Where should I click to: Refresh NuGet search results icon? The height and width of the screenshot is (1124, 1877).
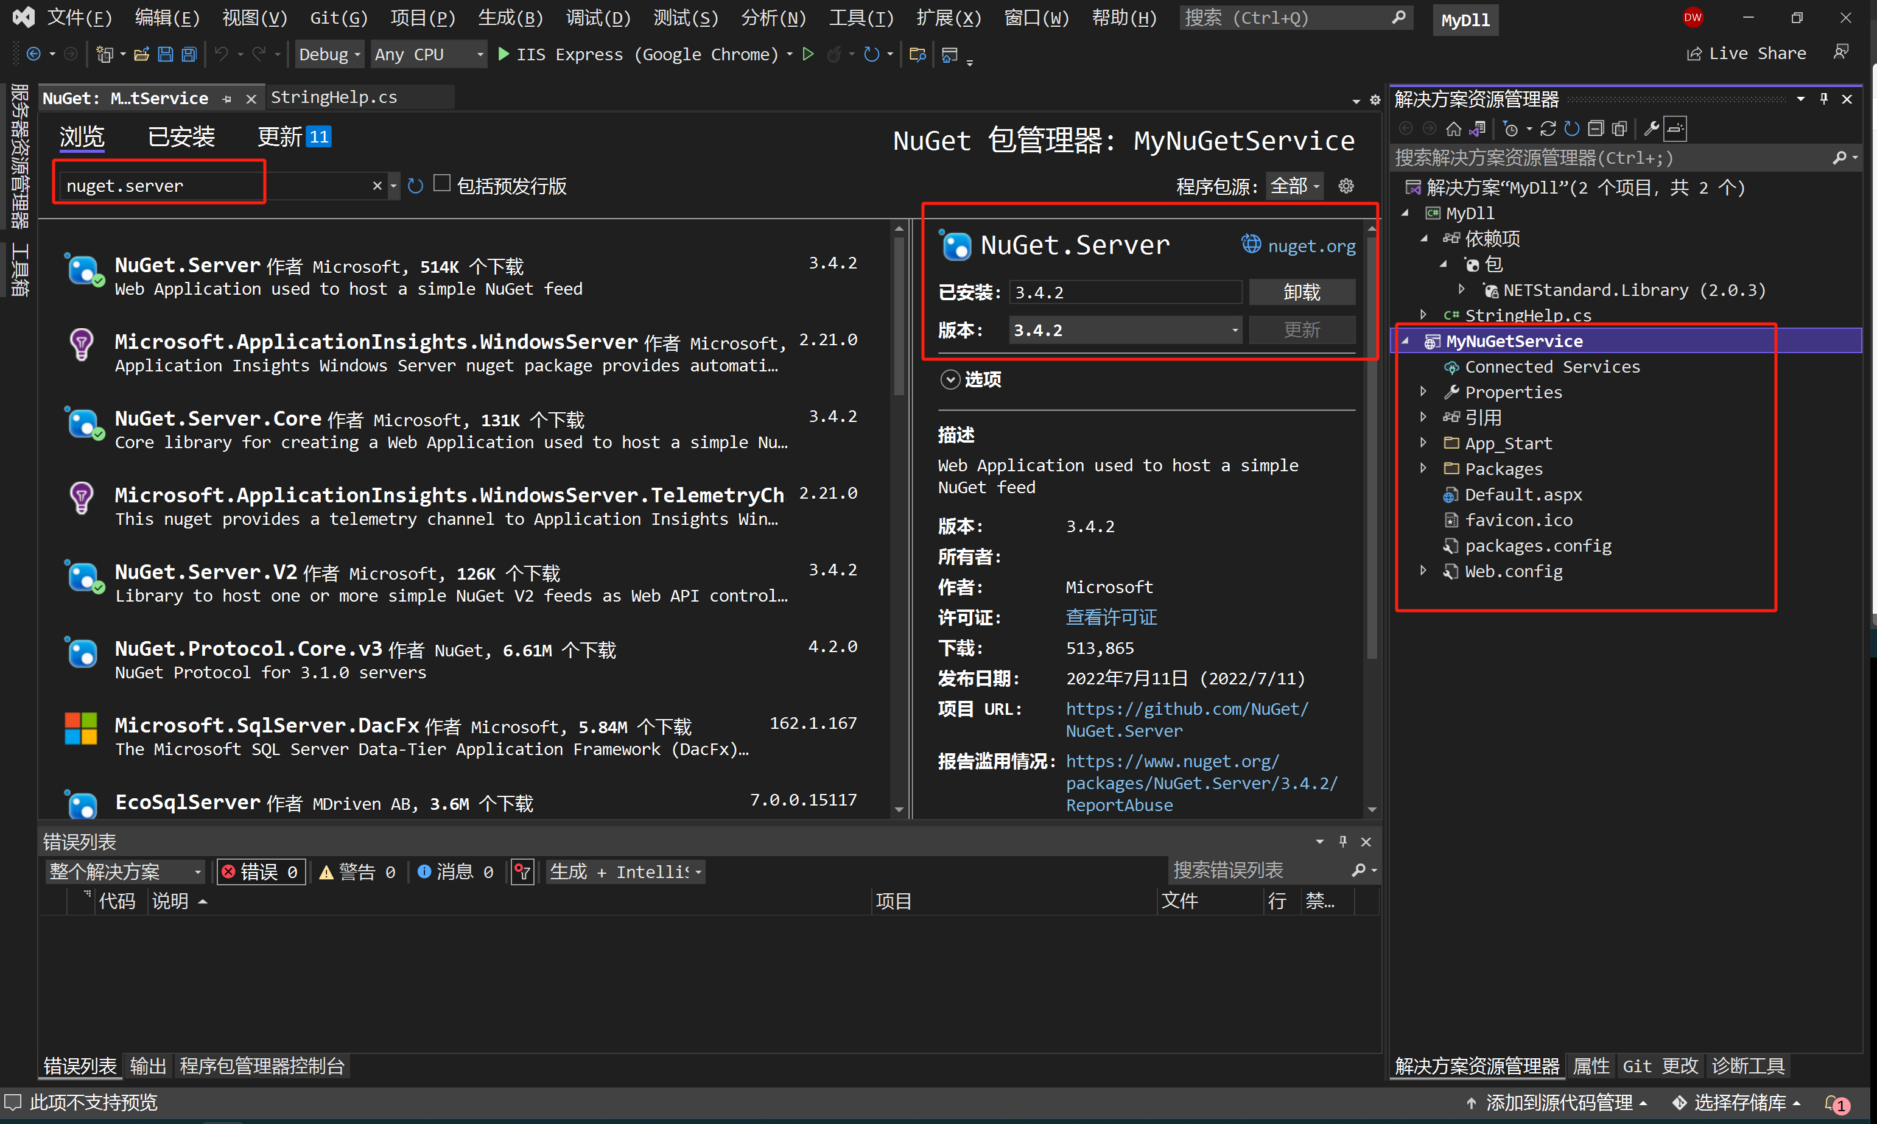tap(415, 186)
